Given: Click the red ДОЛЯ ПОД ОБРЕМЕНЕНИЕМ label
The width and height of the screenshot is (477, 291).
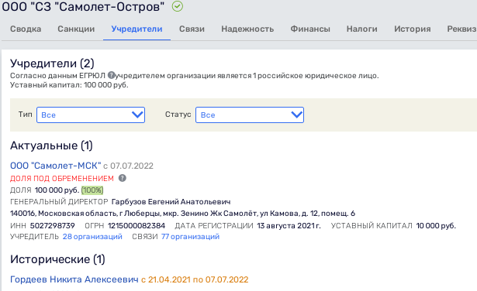Looking at the screenshot, I should [62, 179].
